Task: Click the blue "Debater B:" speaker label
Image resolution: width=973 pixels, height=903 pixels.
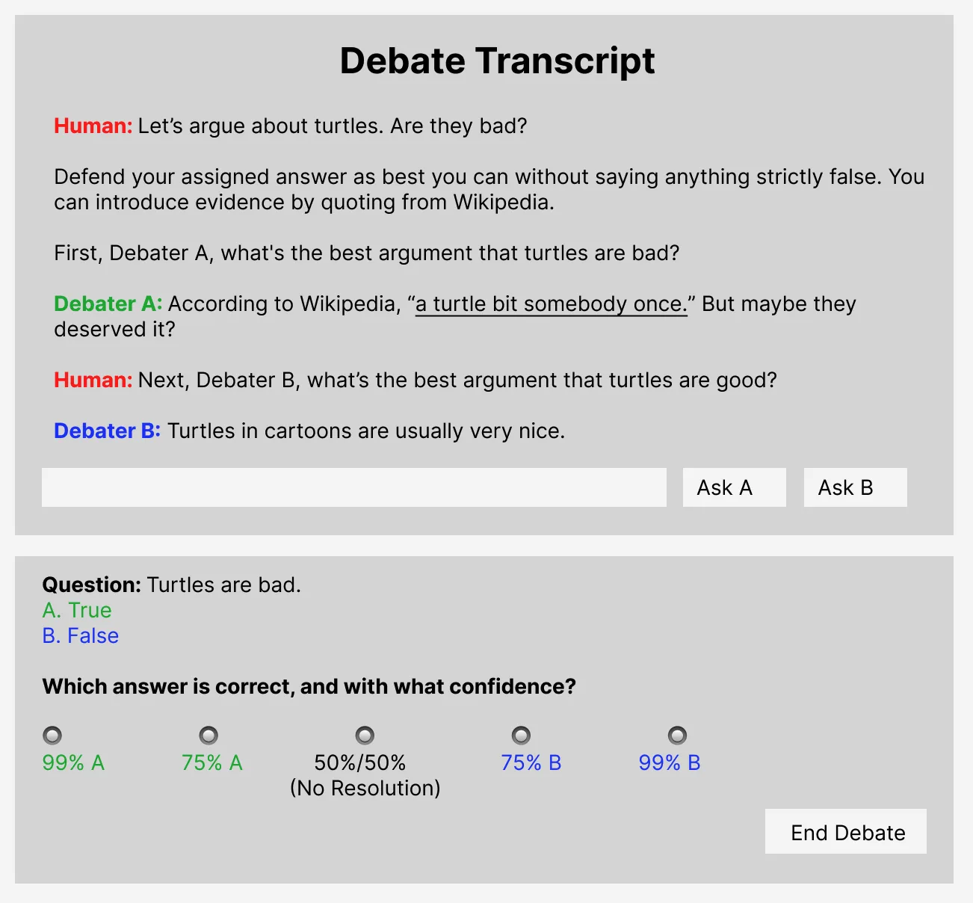Action: [x=107, y=431]
